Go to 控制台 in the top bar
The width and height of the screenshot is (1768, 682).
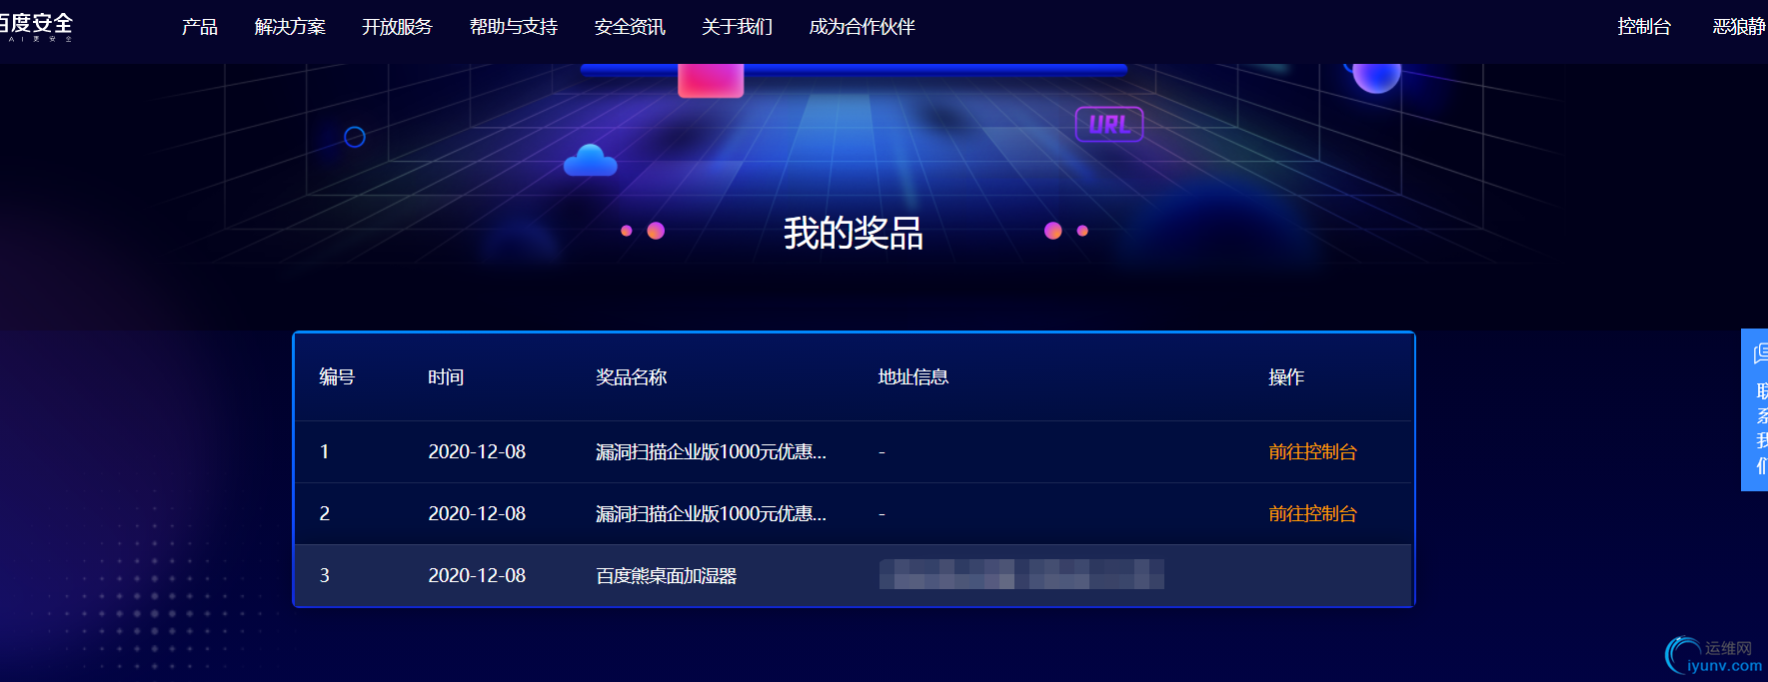click(x=1644, y=27)
